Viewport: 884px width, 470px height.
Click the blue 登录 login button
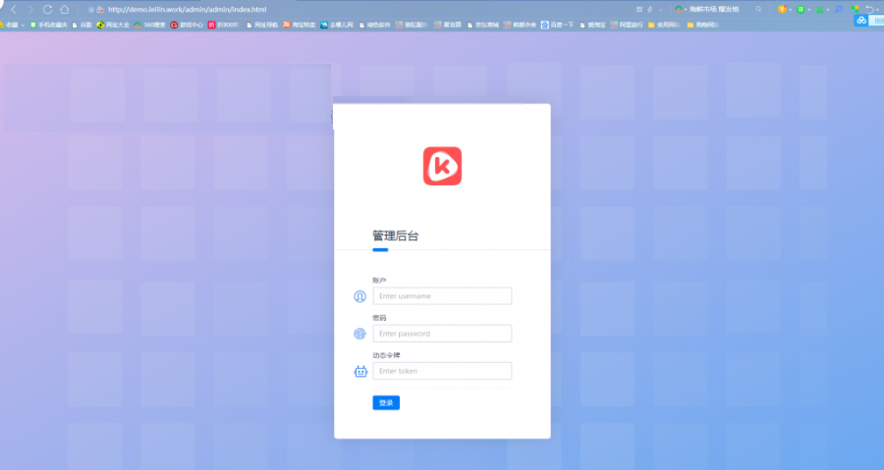(386, 403)
